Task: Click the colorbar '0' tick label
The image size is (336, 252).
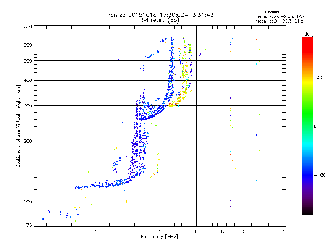Action: click(x=315, y=126)
